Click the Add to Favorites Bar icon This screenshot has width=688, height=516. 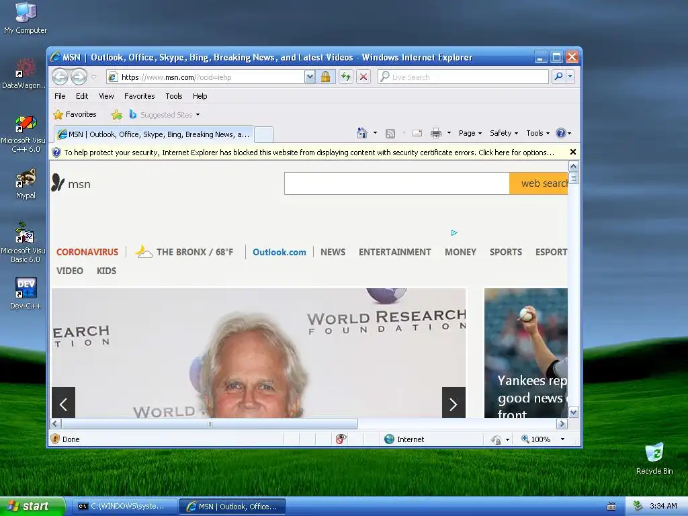[x=117, y=115]
